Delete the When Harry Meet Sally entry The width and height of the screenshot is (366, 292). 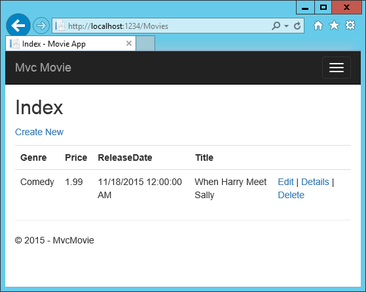(291, 195)
